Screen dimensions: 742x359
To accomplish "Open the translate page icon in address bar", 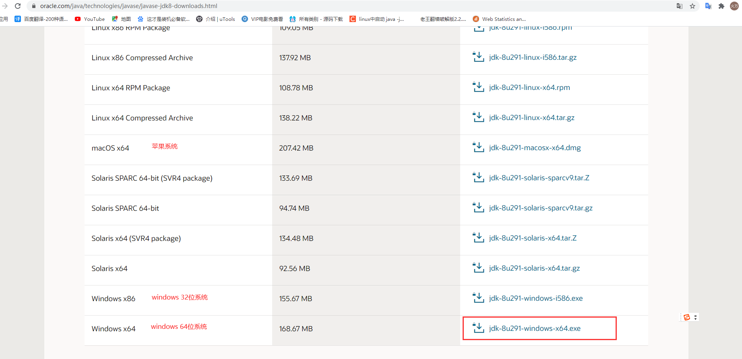I will coord(680,6).
